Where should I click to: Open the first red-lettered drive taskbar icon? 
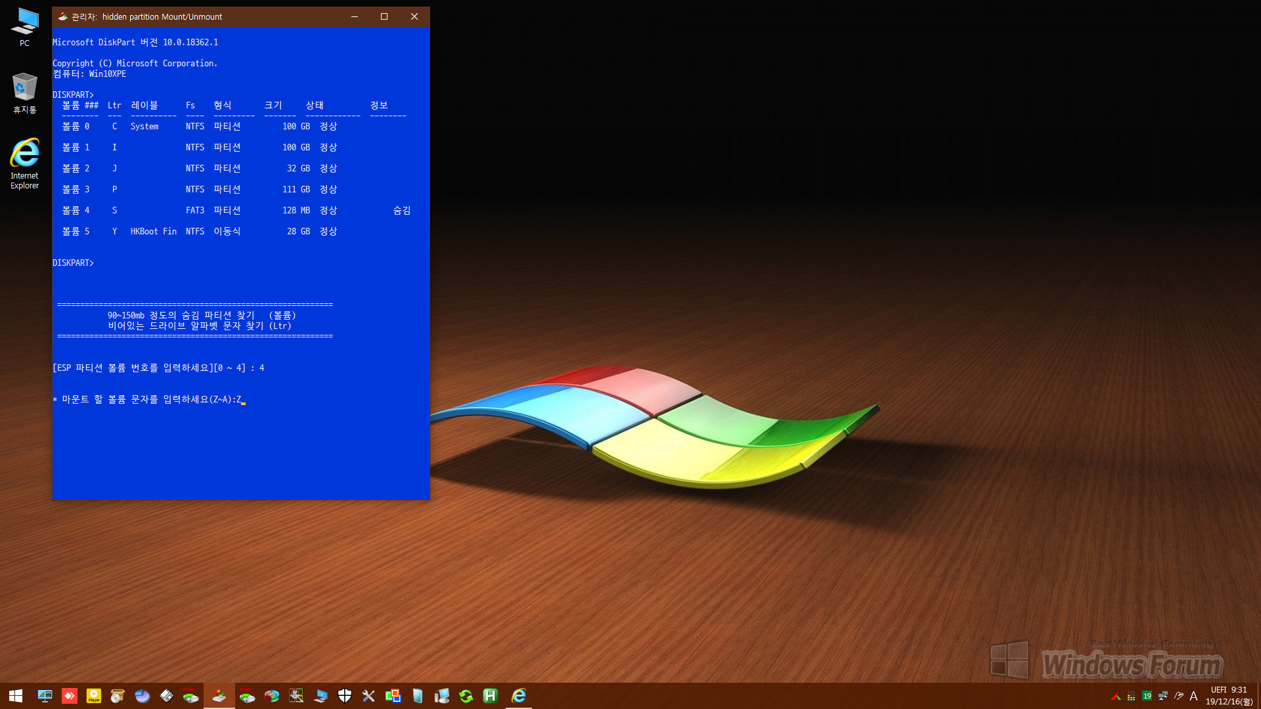(x=190, y=696)
